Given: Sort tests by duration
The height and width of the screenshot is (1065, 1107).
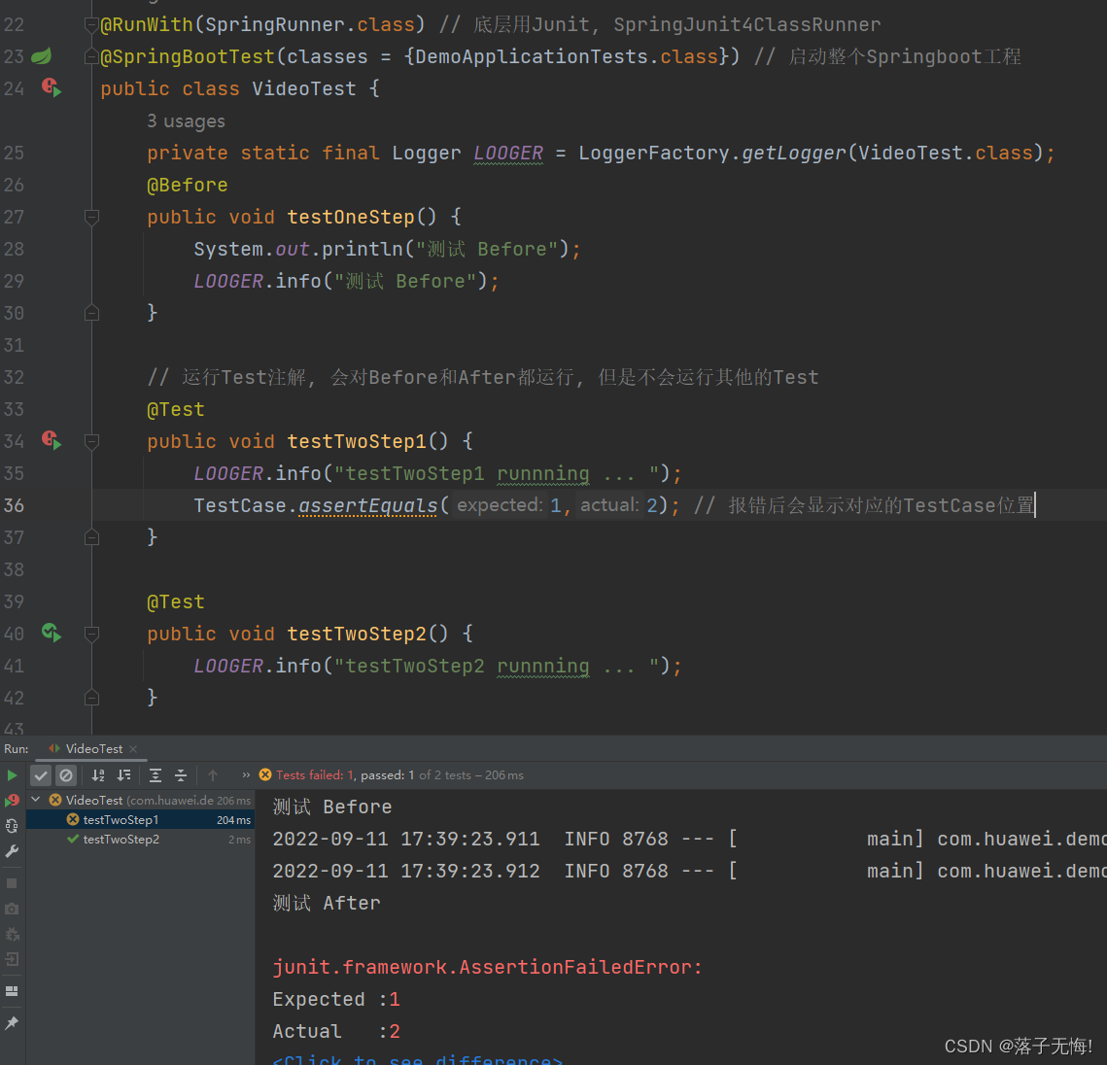Looking at the screenshot, I should pyautogui.click(x=124, y=774).
